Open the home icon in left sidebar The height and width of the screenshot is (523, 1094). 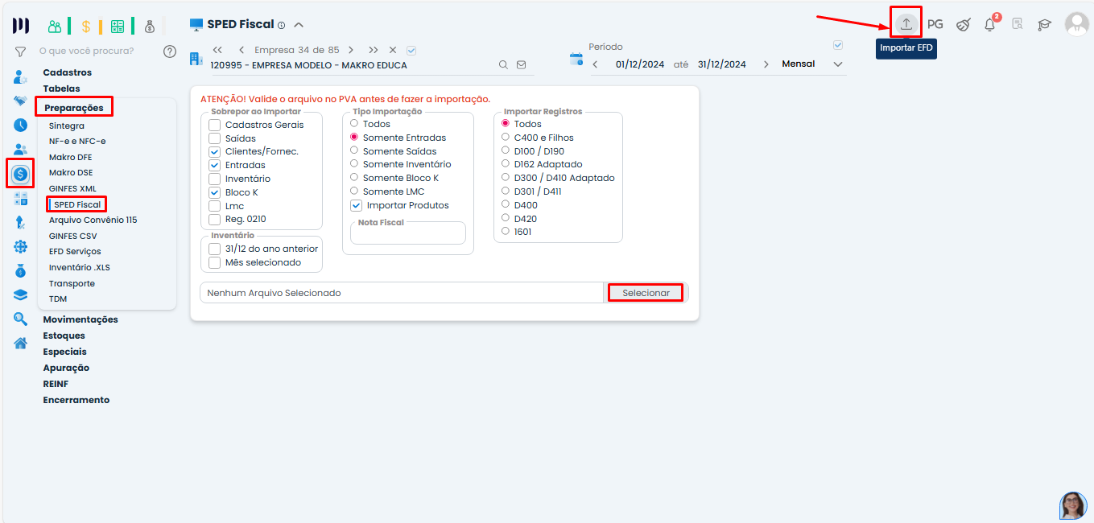click(x=20, y=343)
